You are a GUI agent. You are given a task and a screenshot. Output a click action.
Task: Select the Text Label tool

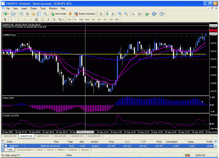pyautogui.click(x=54, y=20)
